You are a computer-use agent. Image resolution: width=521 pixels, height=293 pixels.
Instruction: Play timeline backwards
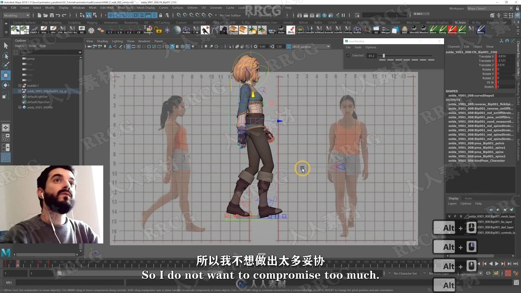pyautogui.click(x=491, y=264)
